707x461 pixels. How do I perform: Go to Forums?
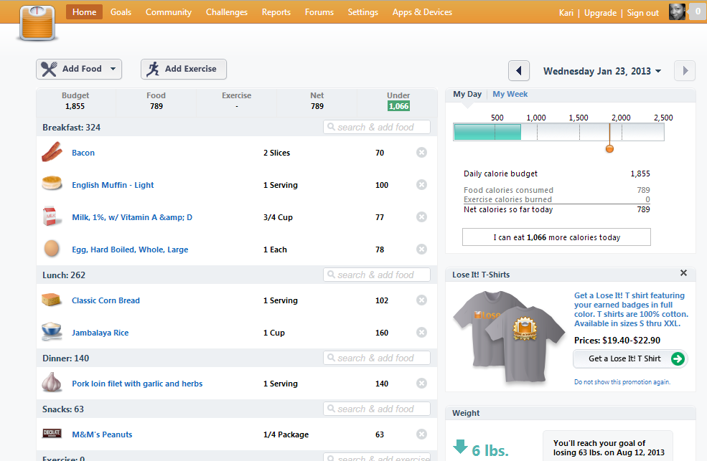pos(319,12)
